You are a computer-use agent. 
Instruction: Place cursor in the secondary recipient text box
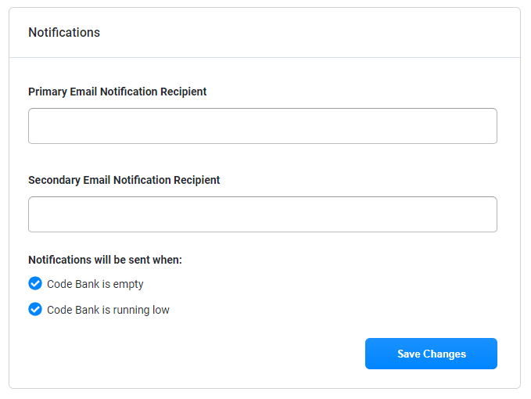click(x=263, y=214)
